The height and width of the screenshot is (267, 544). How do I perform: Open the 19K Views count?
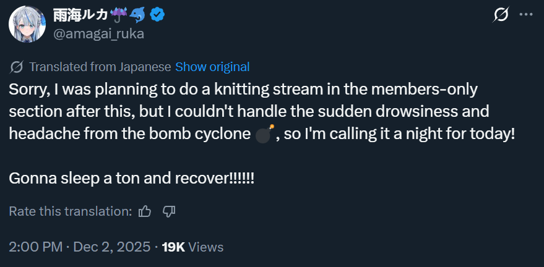coord(173,247)
